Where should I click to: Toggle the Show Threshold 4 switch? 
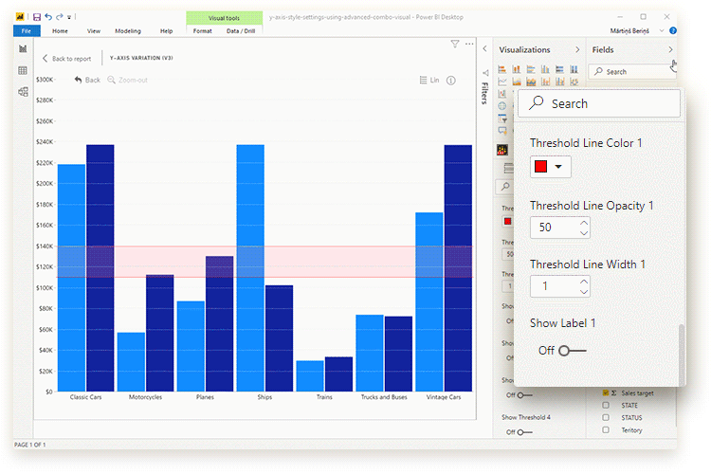[x=524, y=432]
